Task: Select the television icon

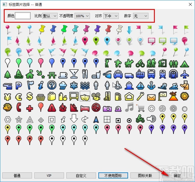Action: [74, 96]
